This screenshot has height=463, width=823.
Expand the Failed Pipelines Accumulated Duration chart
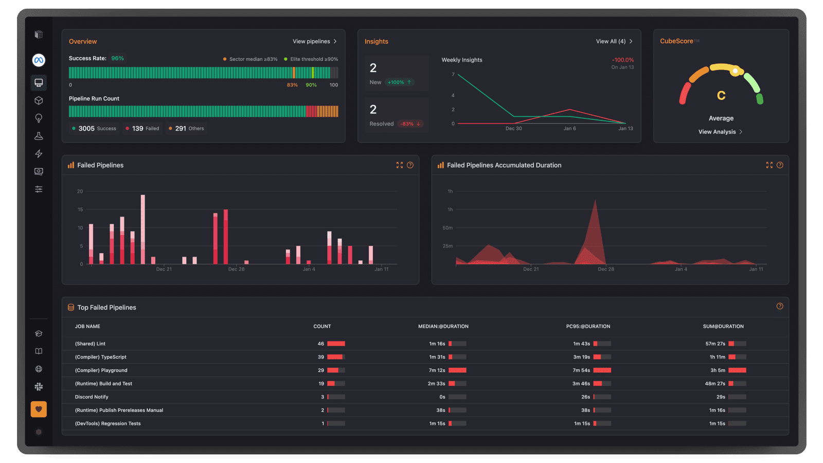click(x=769, y=165)
